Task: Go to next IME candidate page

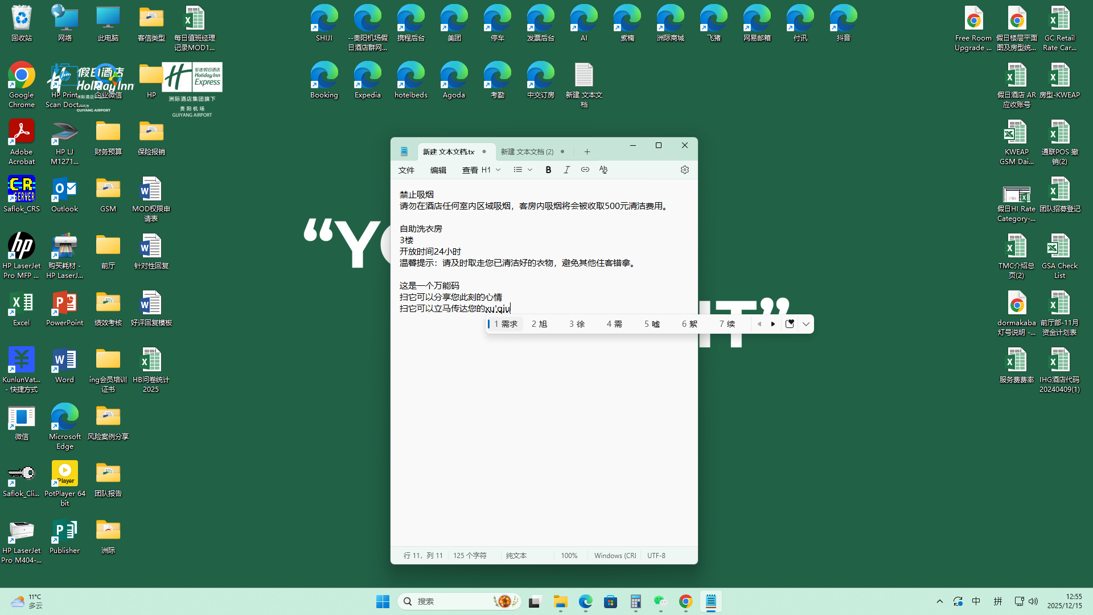Action: pos(773,324)
